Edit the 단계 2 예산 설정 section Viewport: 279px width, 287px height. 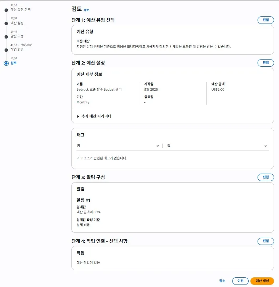point(265,63)
